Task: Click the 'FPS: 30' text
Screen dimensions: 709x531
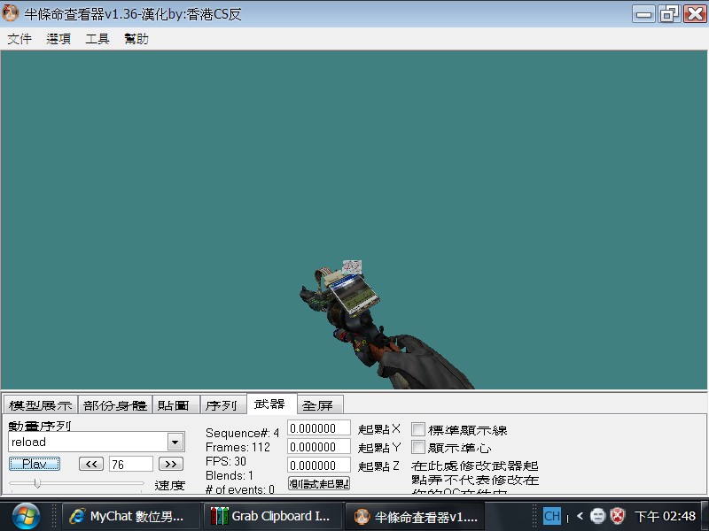Action: click(x=226, y=461)
